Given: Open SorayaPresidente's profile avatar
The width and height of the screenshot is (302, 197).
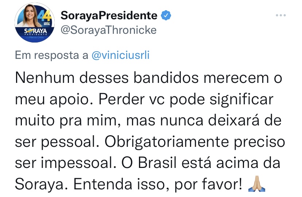Looking at the screenshot, I should [35, 23].
